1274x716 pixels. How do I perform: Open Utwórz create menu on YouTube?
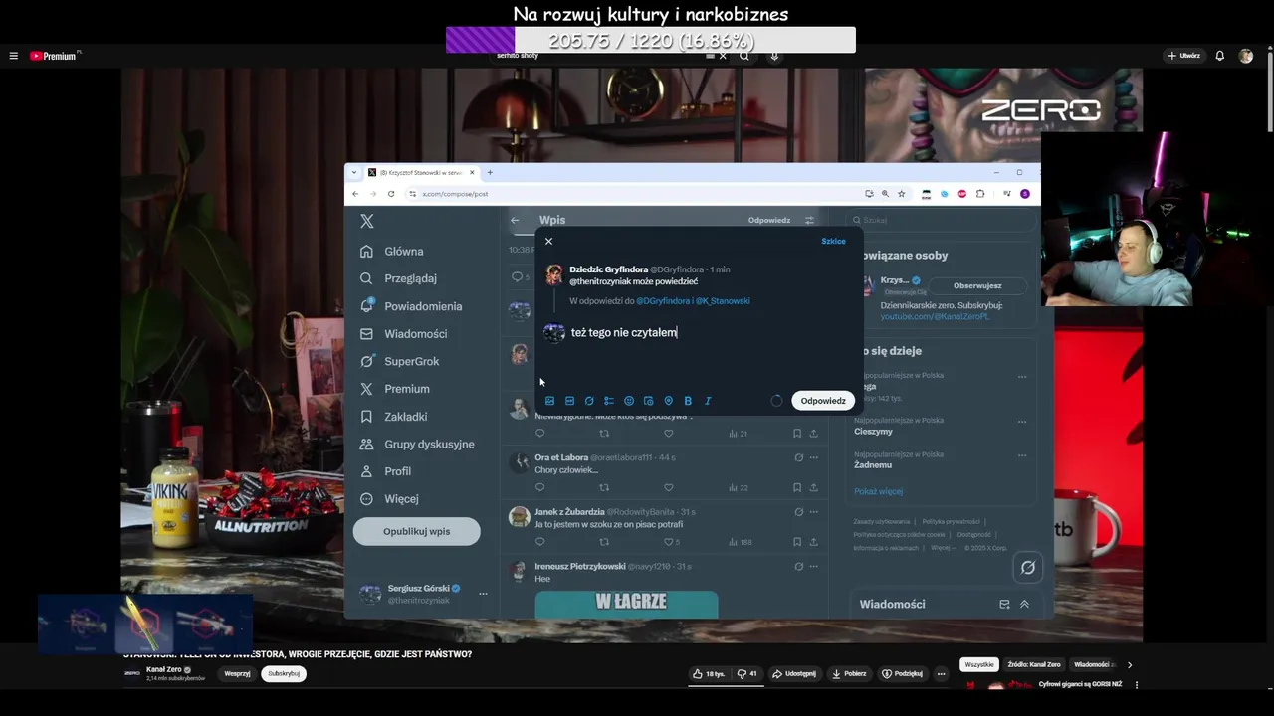(x=1184, y=56)
